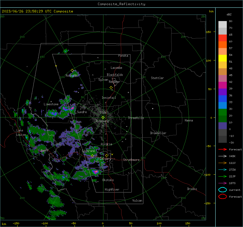The image size is (243, 227).
Task: Select the Innisfail label
Action: tap(109, 98)
